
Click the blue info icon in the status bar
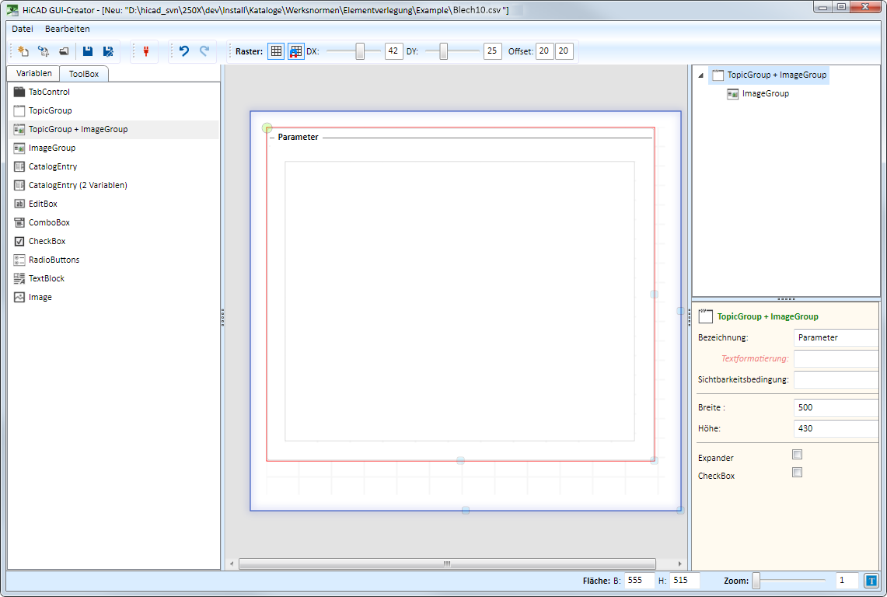coord(871,580)
